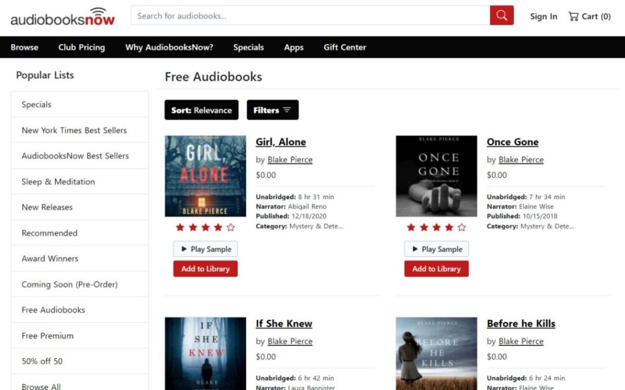
Task: Open the If She Knew cover thumbnail
Action: click(205, 353)
